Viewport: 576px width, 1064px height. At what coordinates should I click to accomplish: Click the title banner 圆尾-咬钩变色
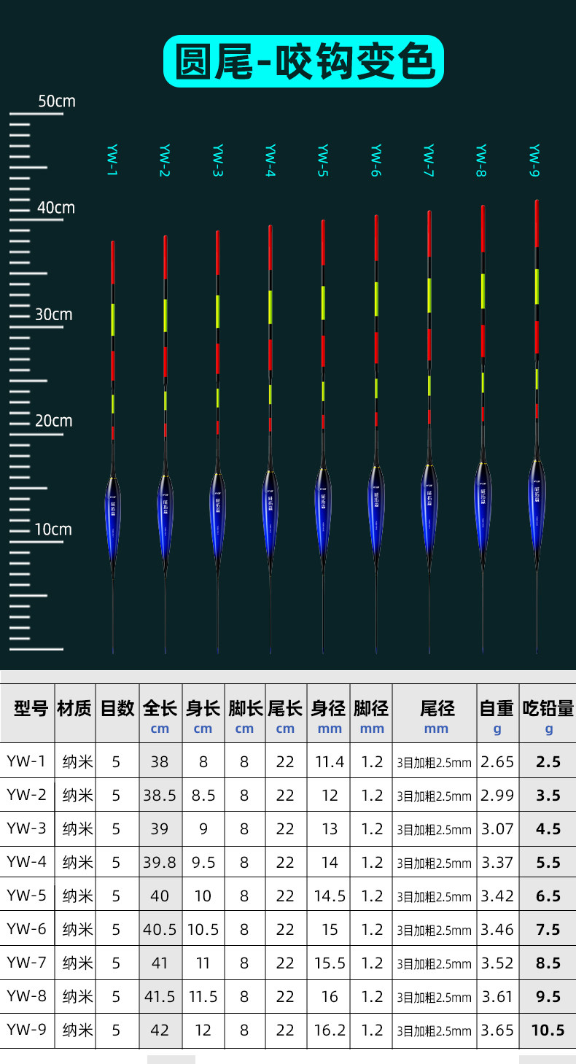coord(303,62)
